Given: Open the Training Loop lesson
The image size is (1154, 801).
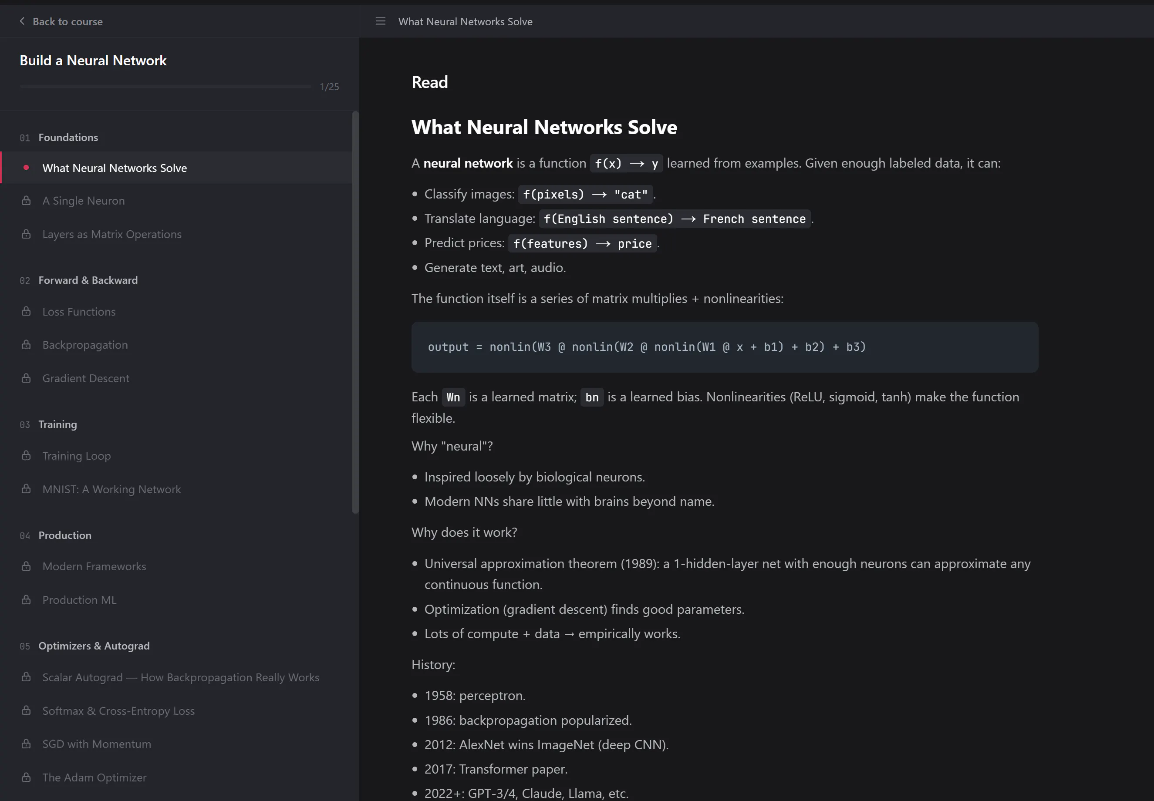Looking at the screenshot, I should click(176, 456).
